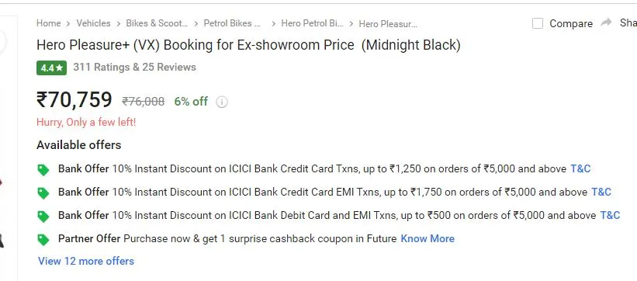Open T&C for ₹1,250 credit card offer
The height and width of the screenshot is (281, 637).
pos(580,168)
